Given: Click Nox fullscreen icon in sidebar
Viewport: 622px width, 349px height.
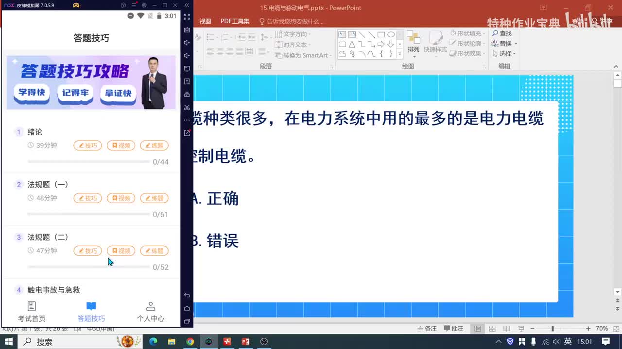Looking at the screenshot, I should (187, 16).
